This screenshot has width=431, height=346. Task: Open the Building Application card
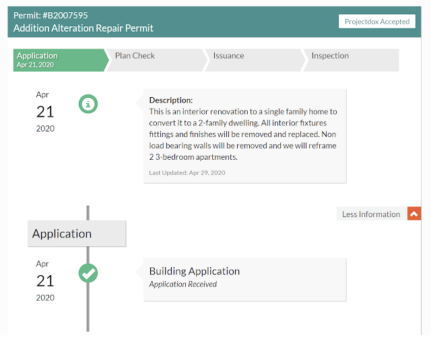point(244,279)
